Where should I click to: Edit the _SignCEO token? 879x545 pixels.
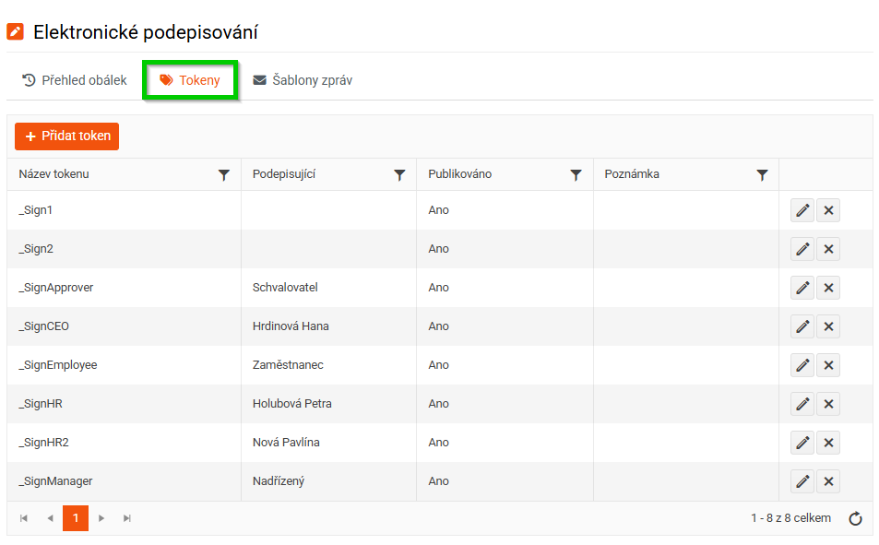802,326
